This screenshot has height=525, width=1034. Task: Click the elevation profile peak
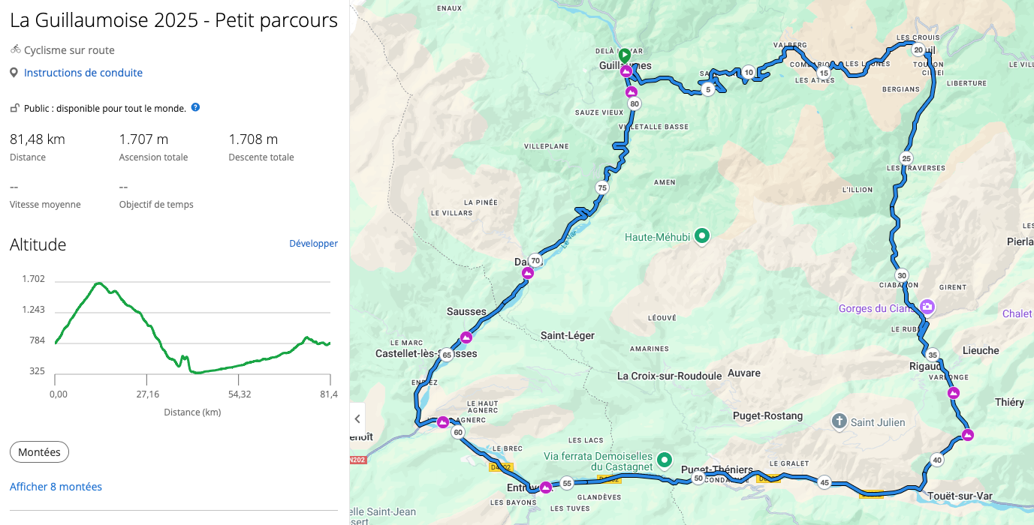98,283
